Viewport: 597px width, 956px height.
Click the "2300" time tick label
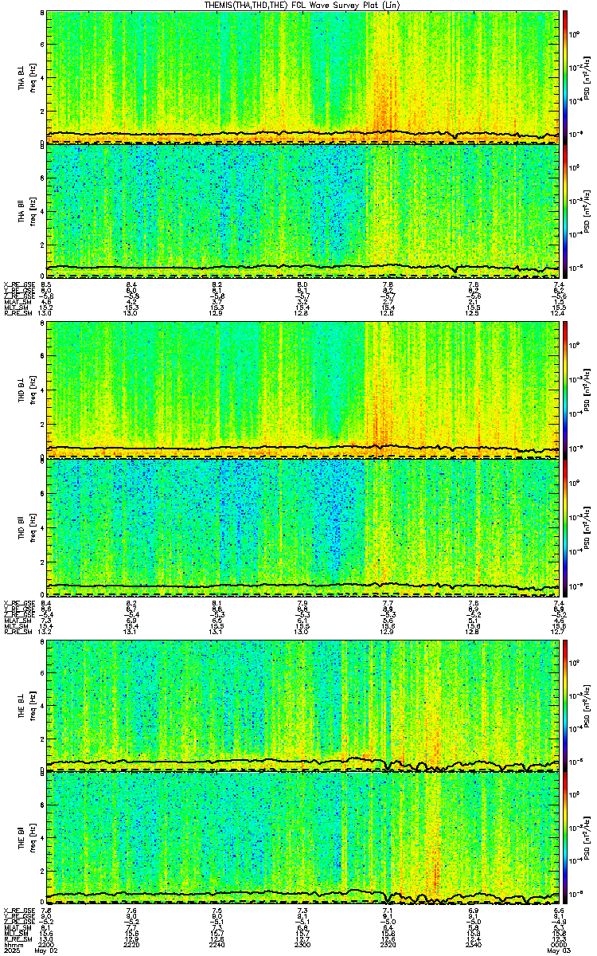(x=302, y=946)
